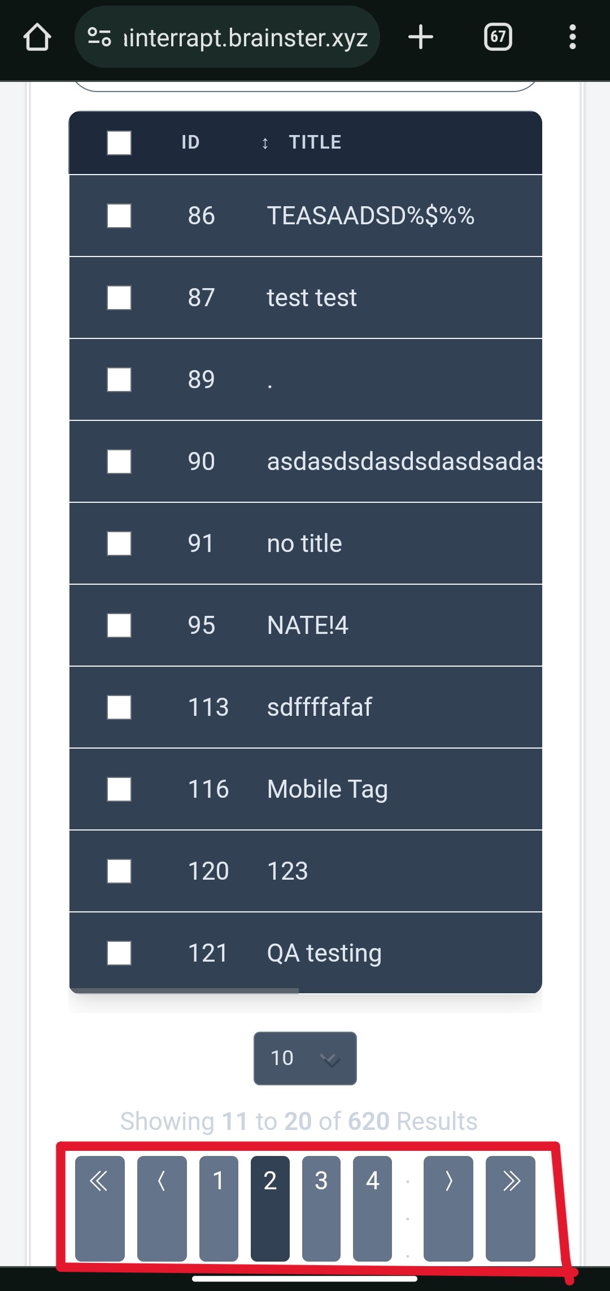Go to the next page arrow

click(448, 1208)
